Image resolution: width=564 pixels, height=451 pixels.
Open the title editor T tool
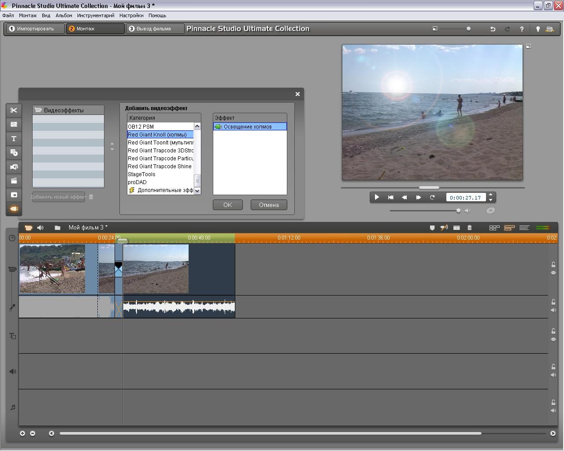pyautogui.click(x=14, y=139)
